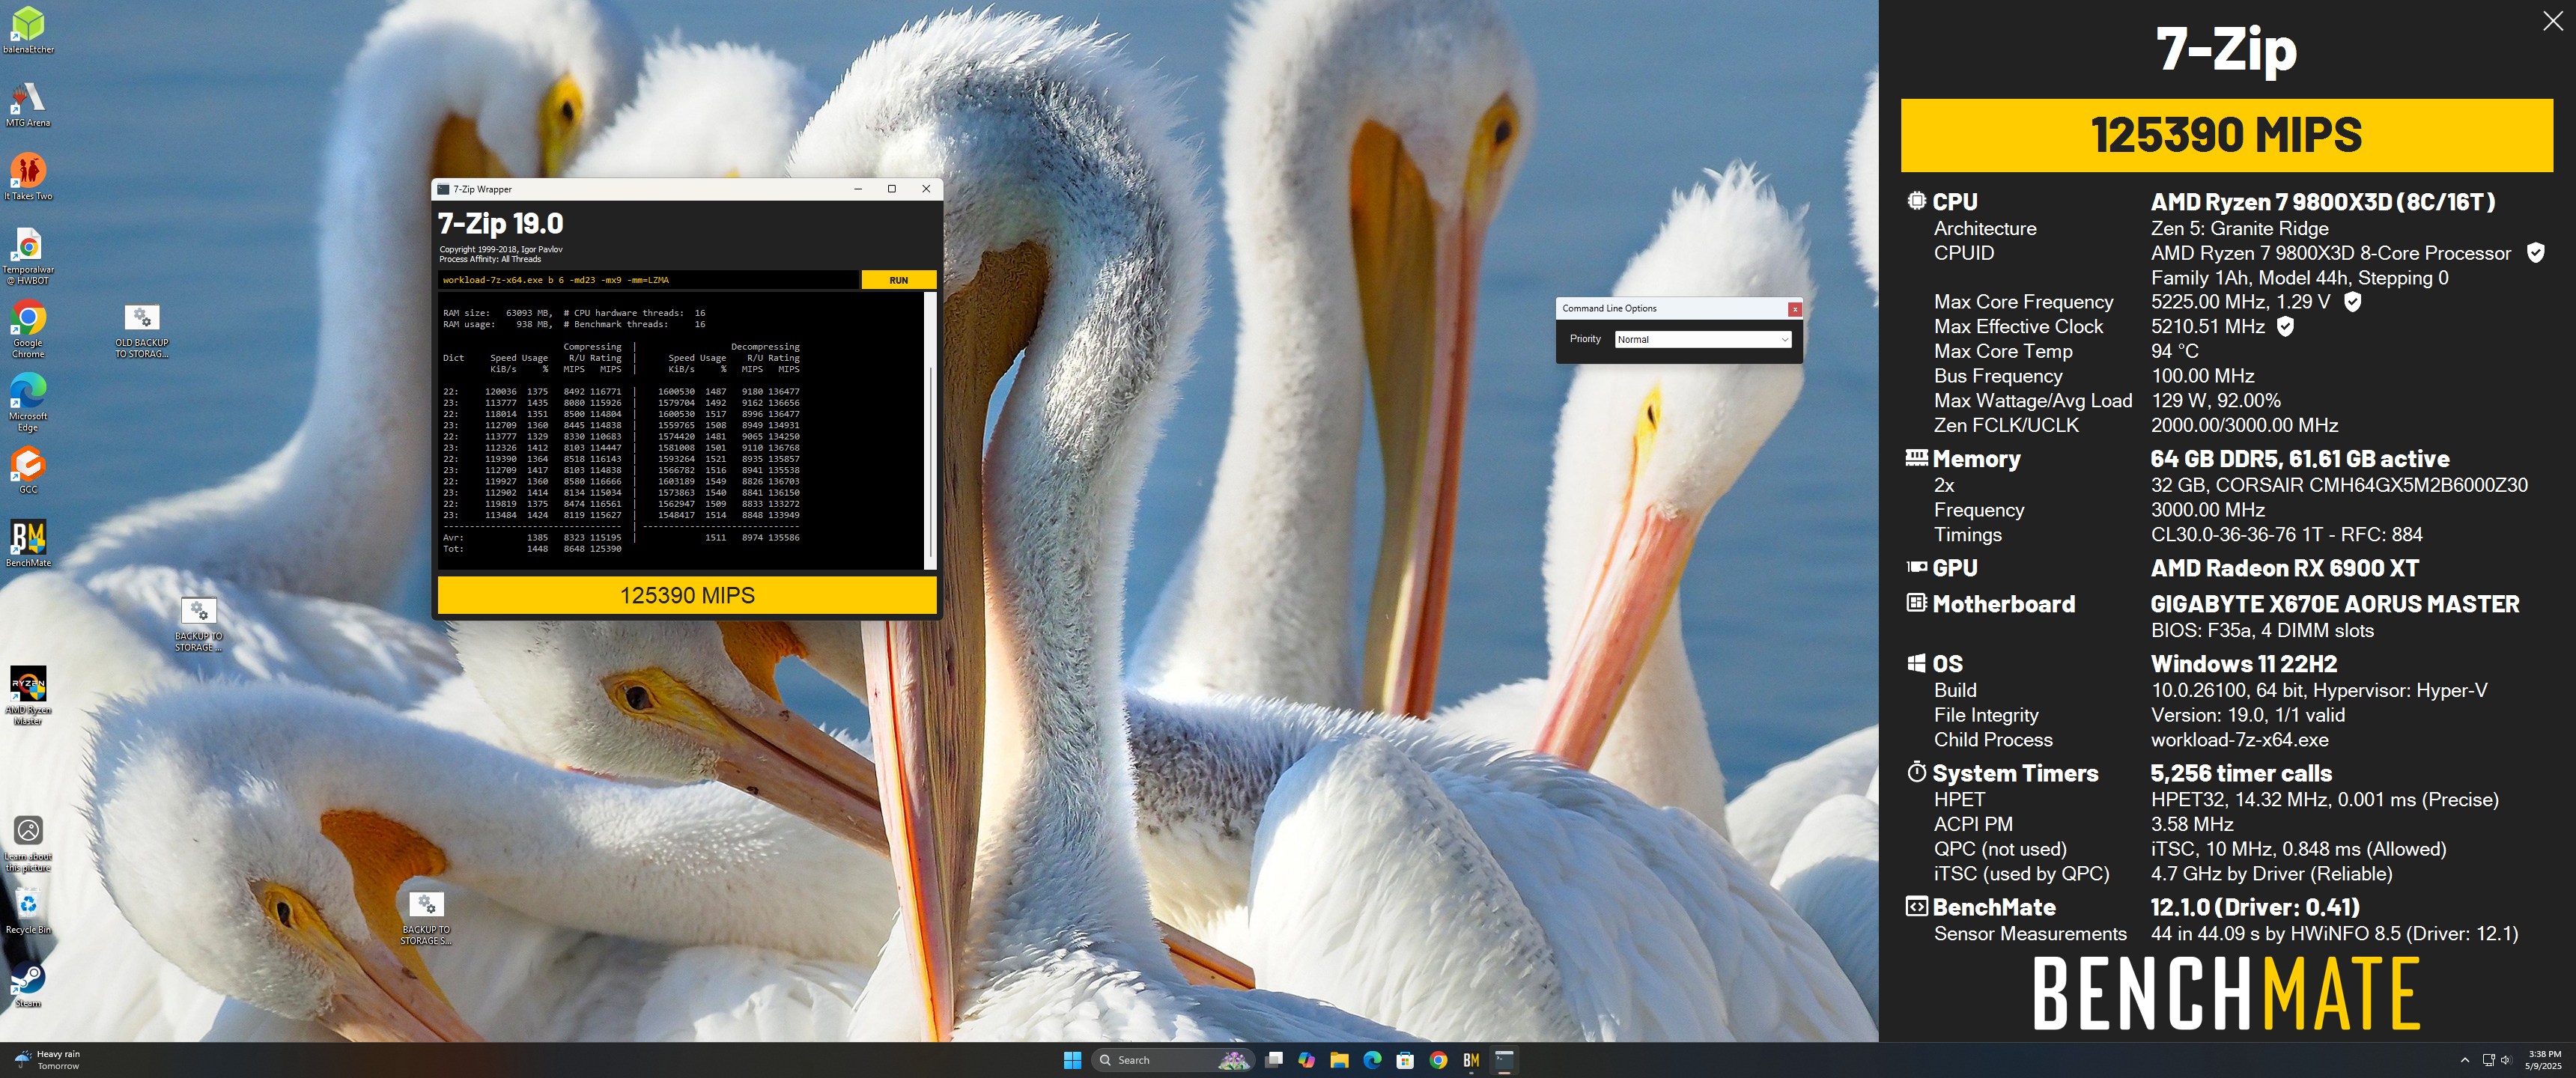Click the 64 GB DDR5, 61.61 GB active text
2576x1078 pixels.
(2300, 459)
